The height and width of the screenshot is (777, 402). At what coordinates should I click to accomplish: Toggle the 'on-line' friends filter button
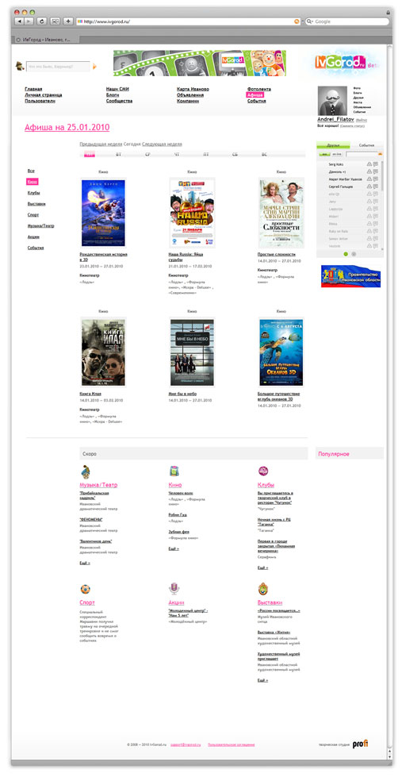tap(335, 155)
